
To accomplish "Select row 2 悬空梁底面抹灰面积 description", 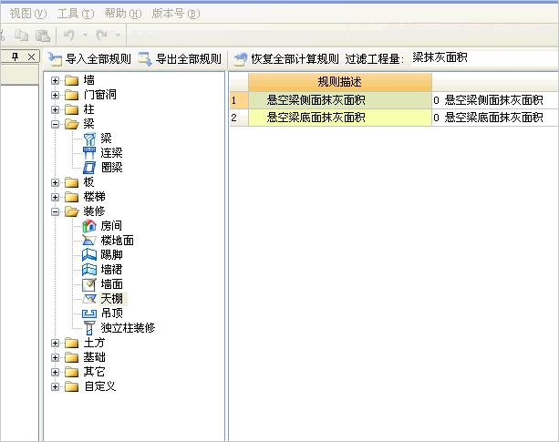I will click(x=340, y=118).
